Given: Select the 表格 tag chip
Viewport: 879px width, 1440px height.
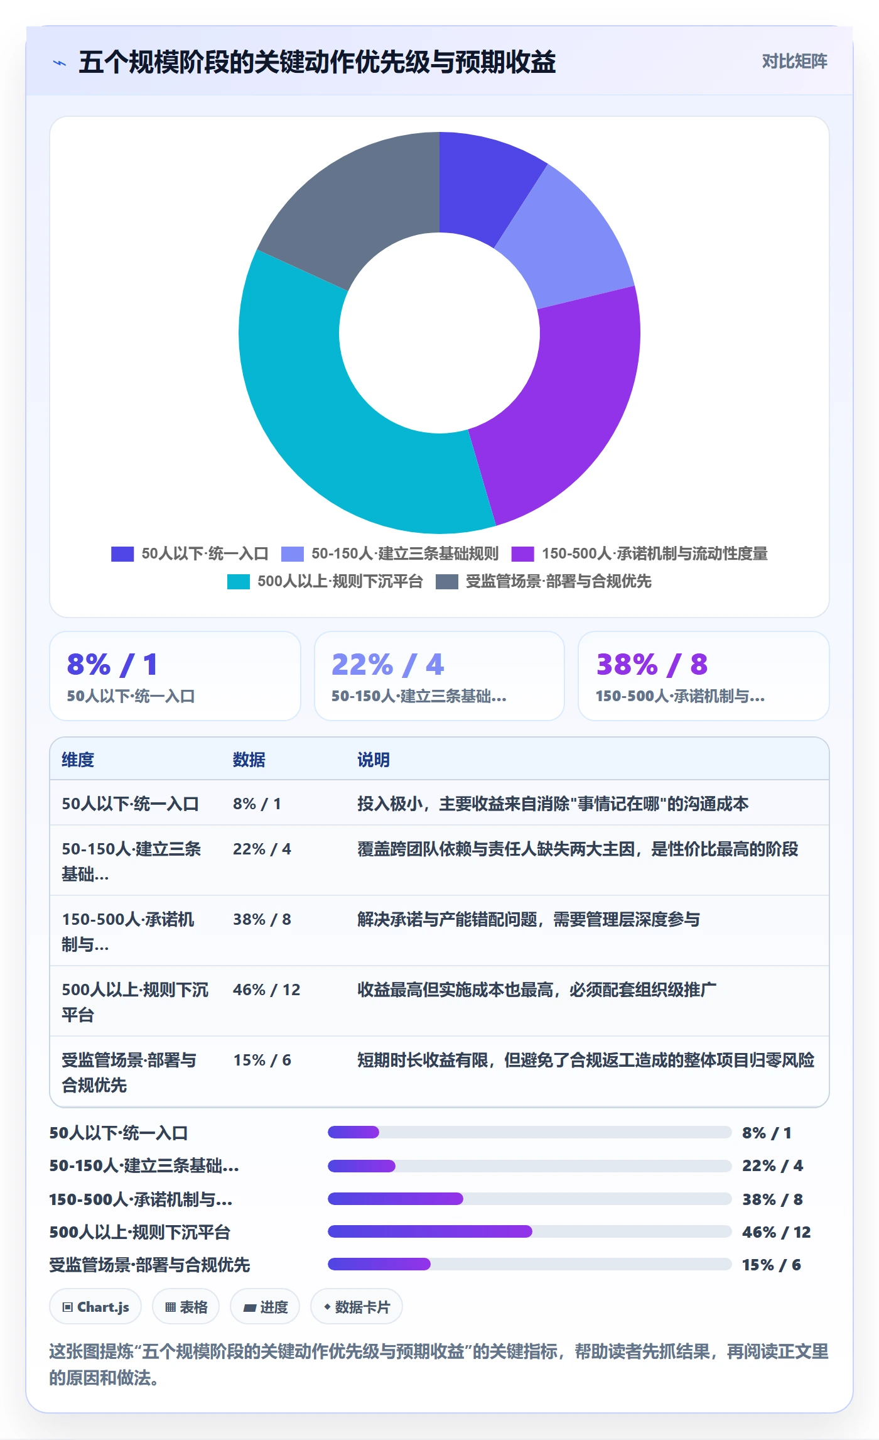Looking at the screenshot, I should coord(186,1307).
